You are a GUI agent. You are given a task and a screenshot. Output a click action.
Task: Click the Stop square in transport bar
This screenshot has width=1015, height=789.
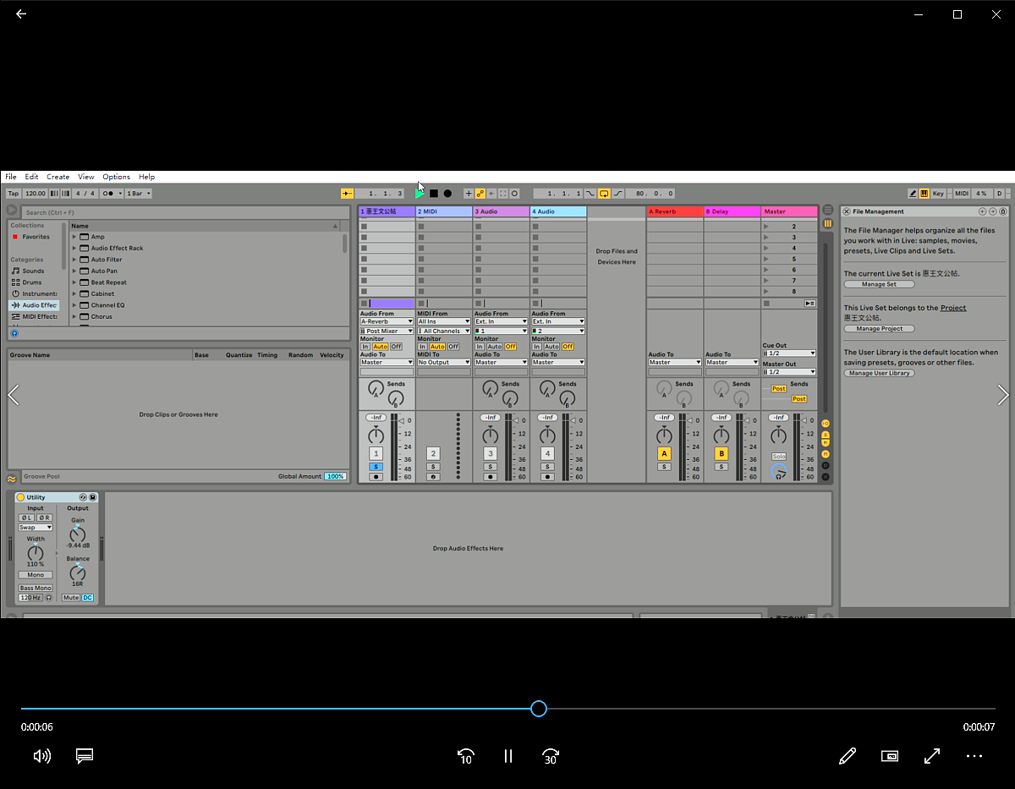434,194
